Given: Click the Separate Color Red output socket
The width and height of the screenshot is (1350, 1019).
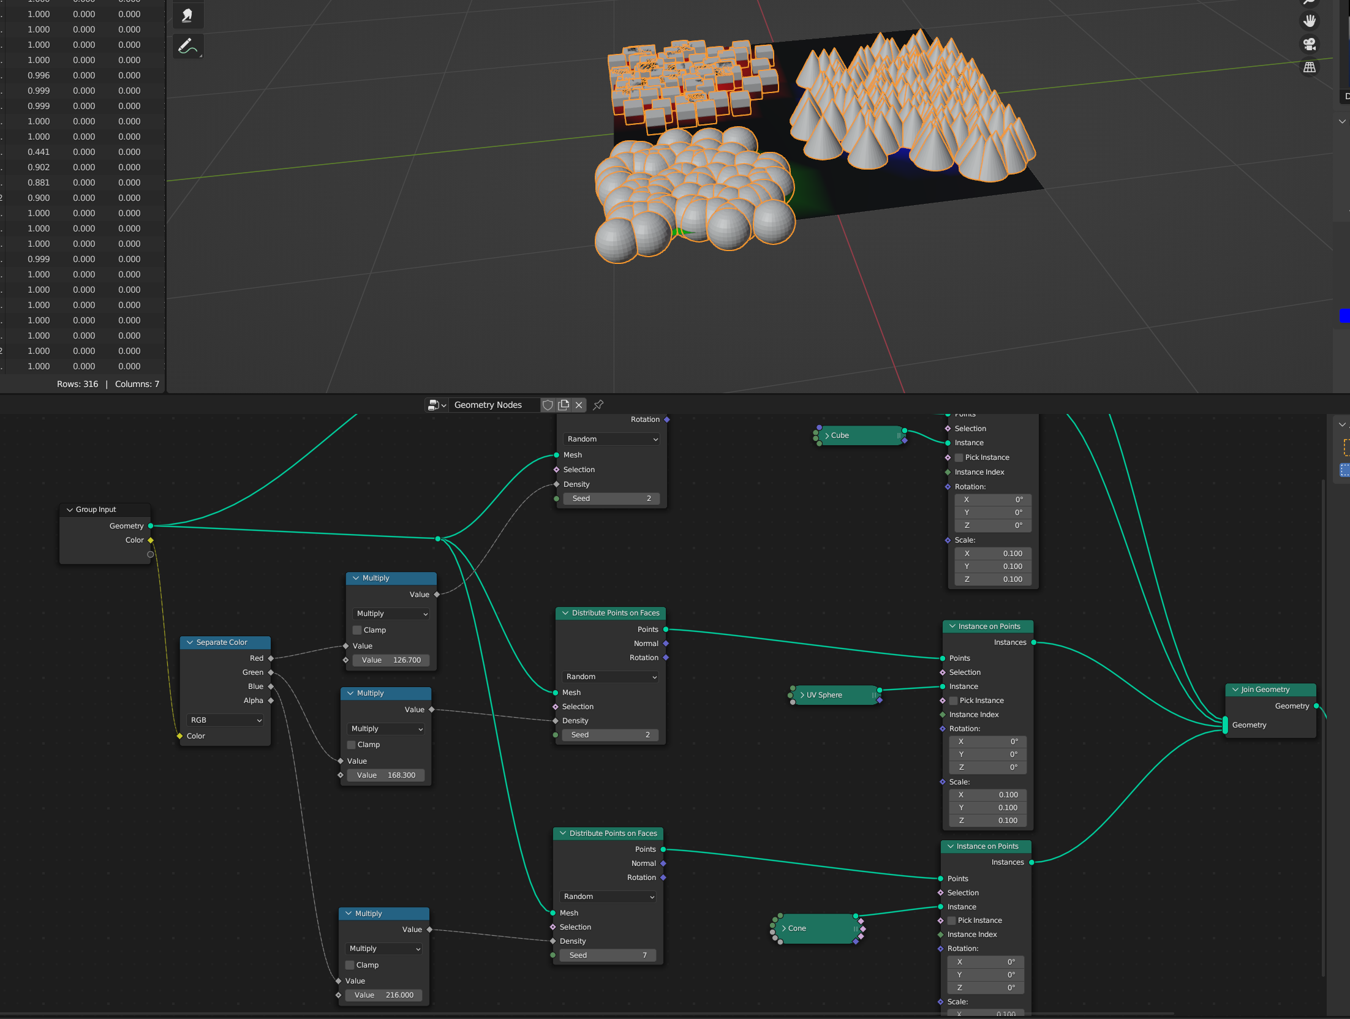Looking at the screenshot, I should click(271, 658).
